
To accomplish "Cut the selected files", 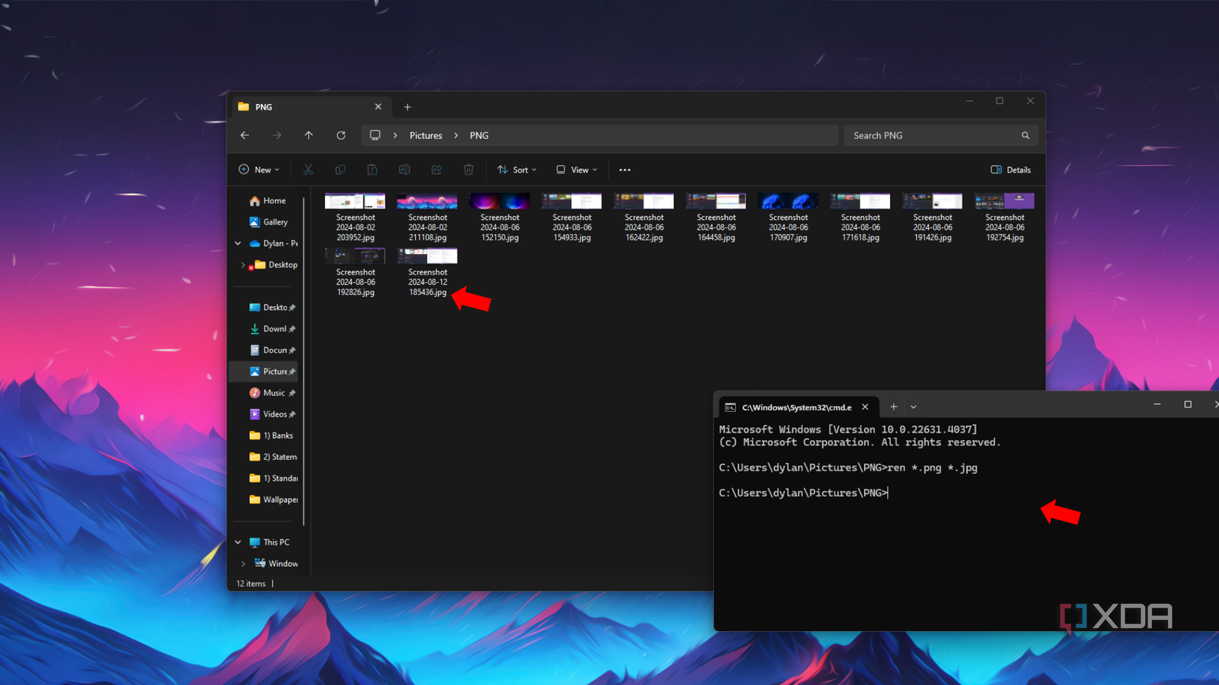I will coord(308,169).
